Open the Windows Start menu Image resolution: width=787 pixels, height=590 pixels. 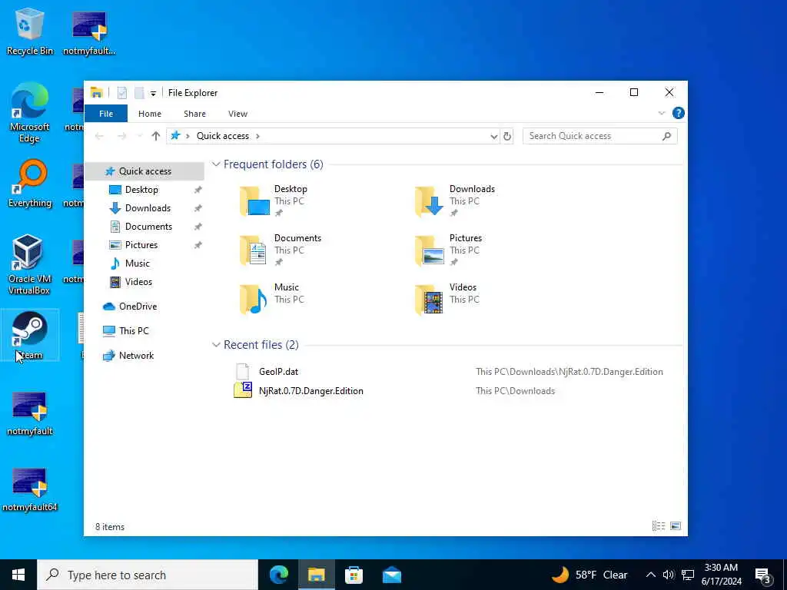(x=18, y=575)
